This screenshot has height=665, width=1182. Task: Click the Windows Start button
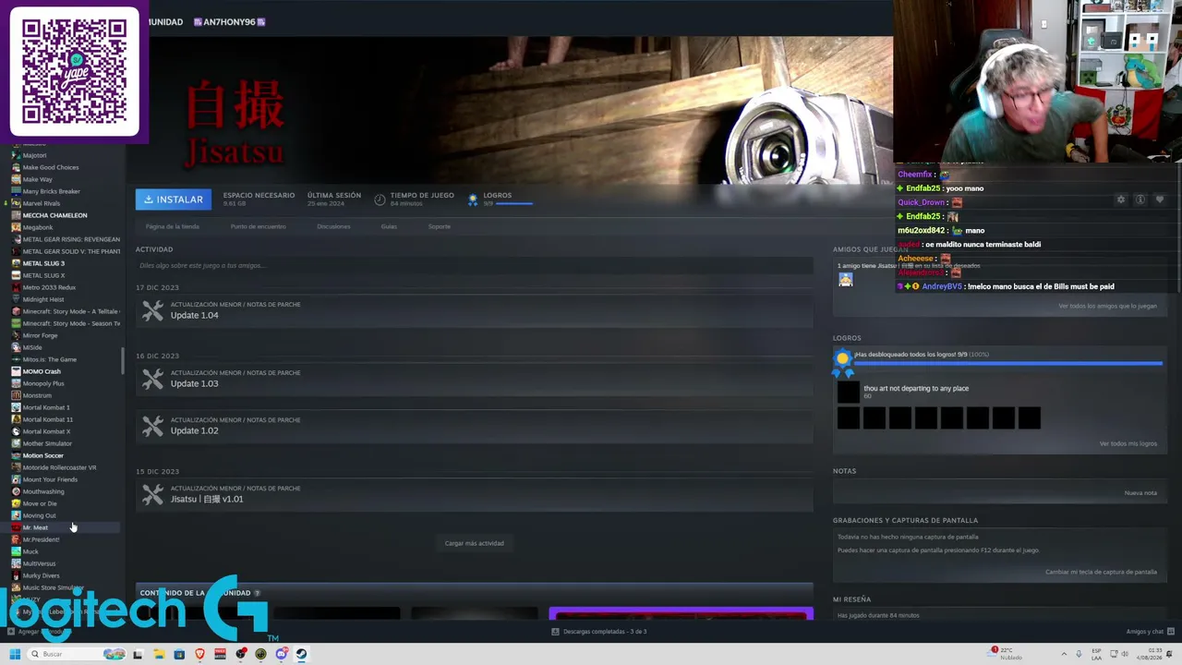(x=15, y=654)
